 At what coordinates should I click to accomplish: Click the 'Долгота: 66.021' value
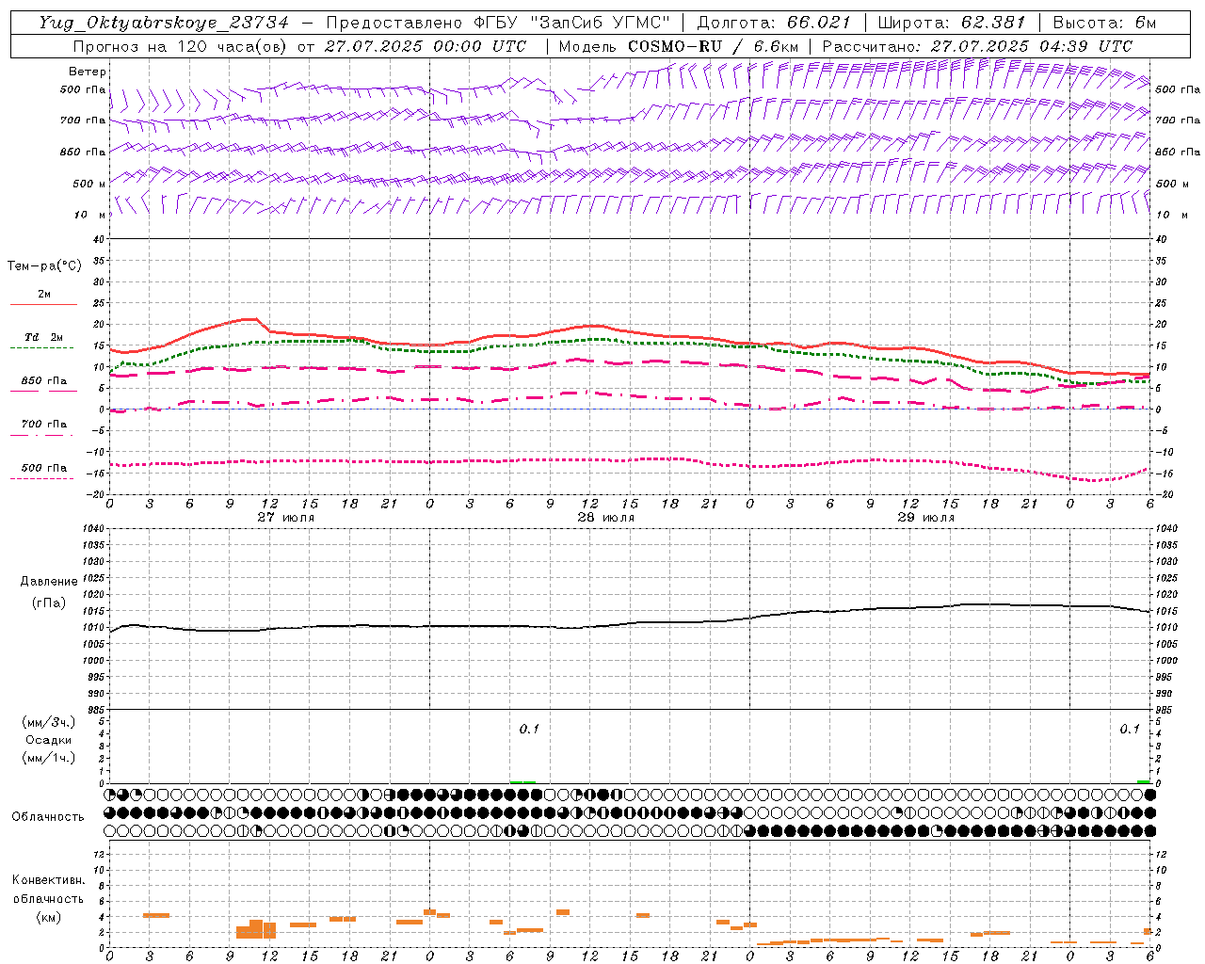point(774,23)
